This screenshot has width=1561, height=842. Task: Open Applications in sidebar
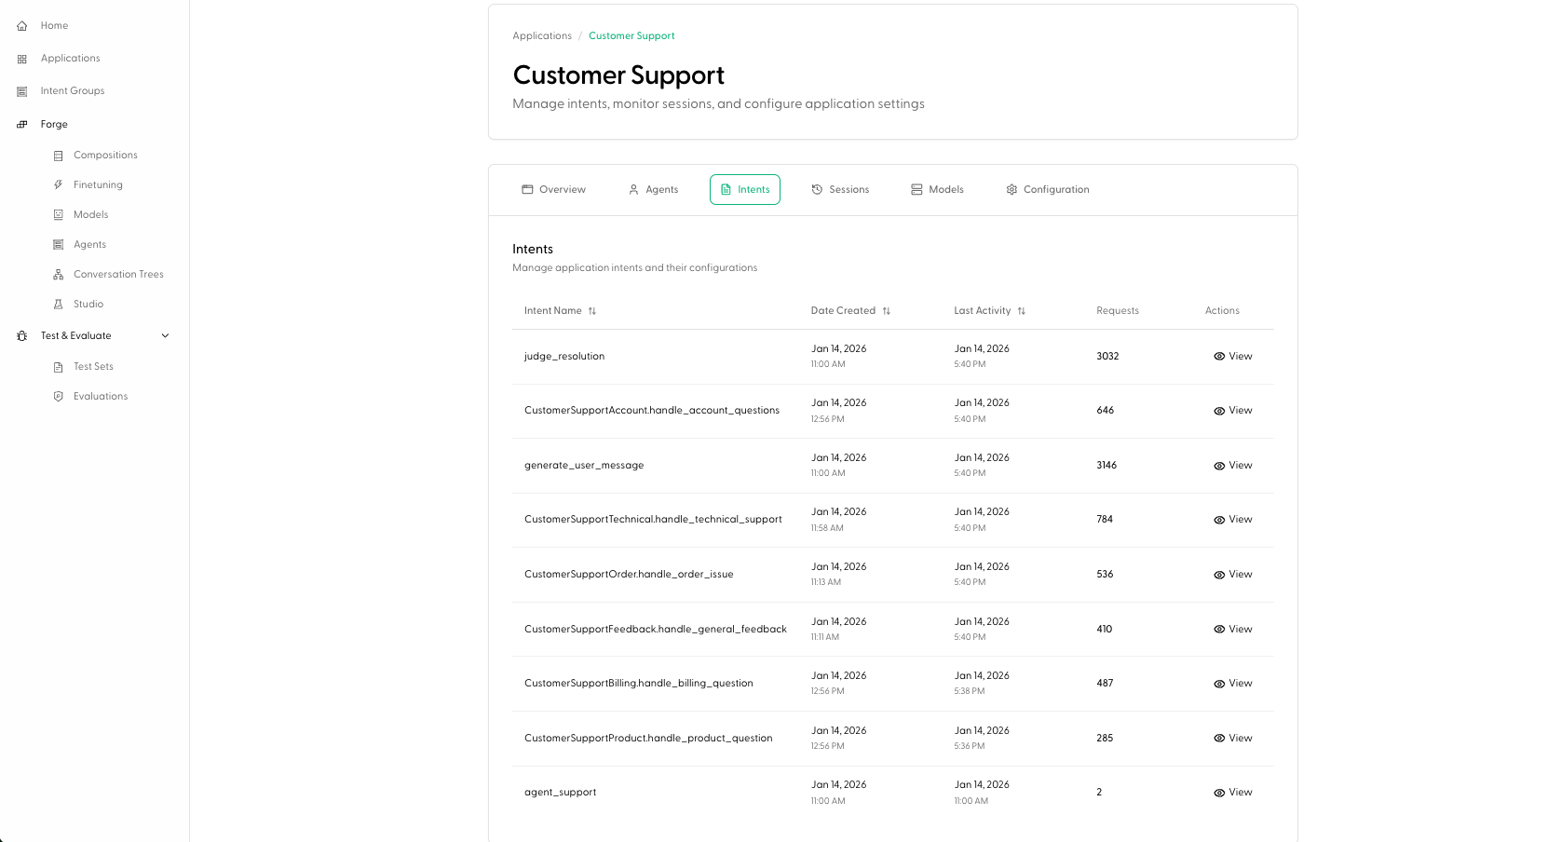coord(70,59)
